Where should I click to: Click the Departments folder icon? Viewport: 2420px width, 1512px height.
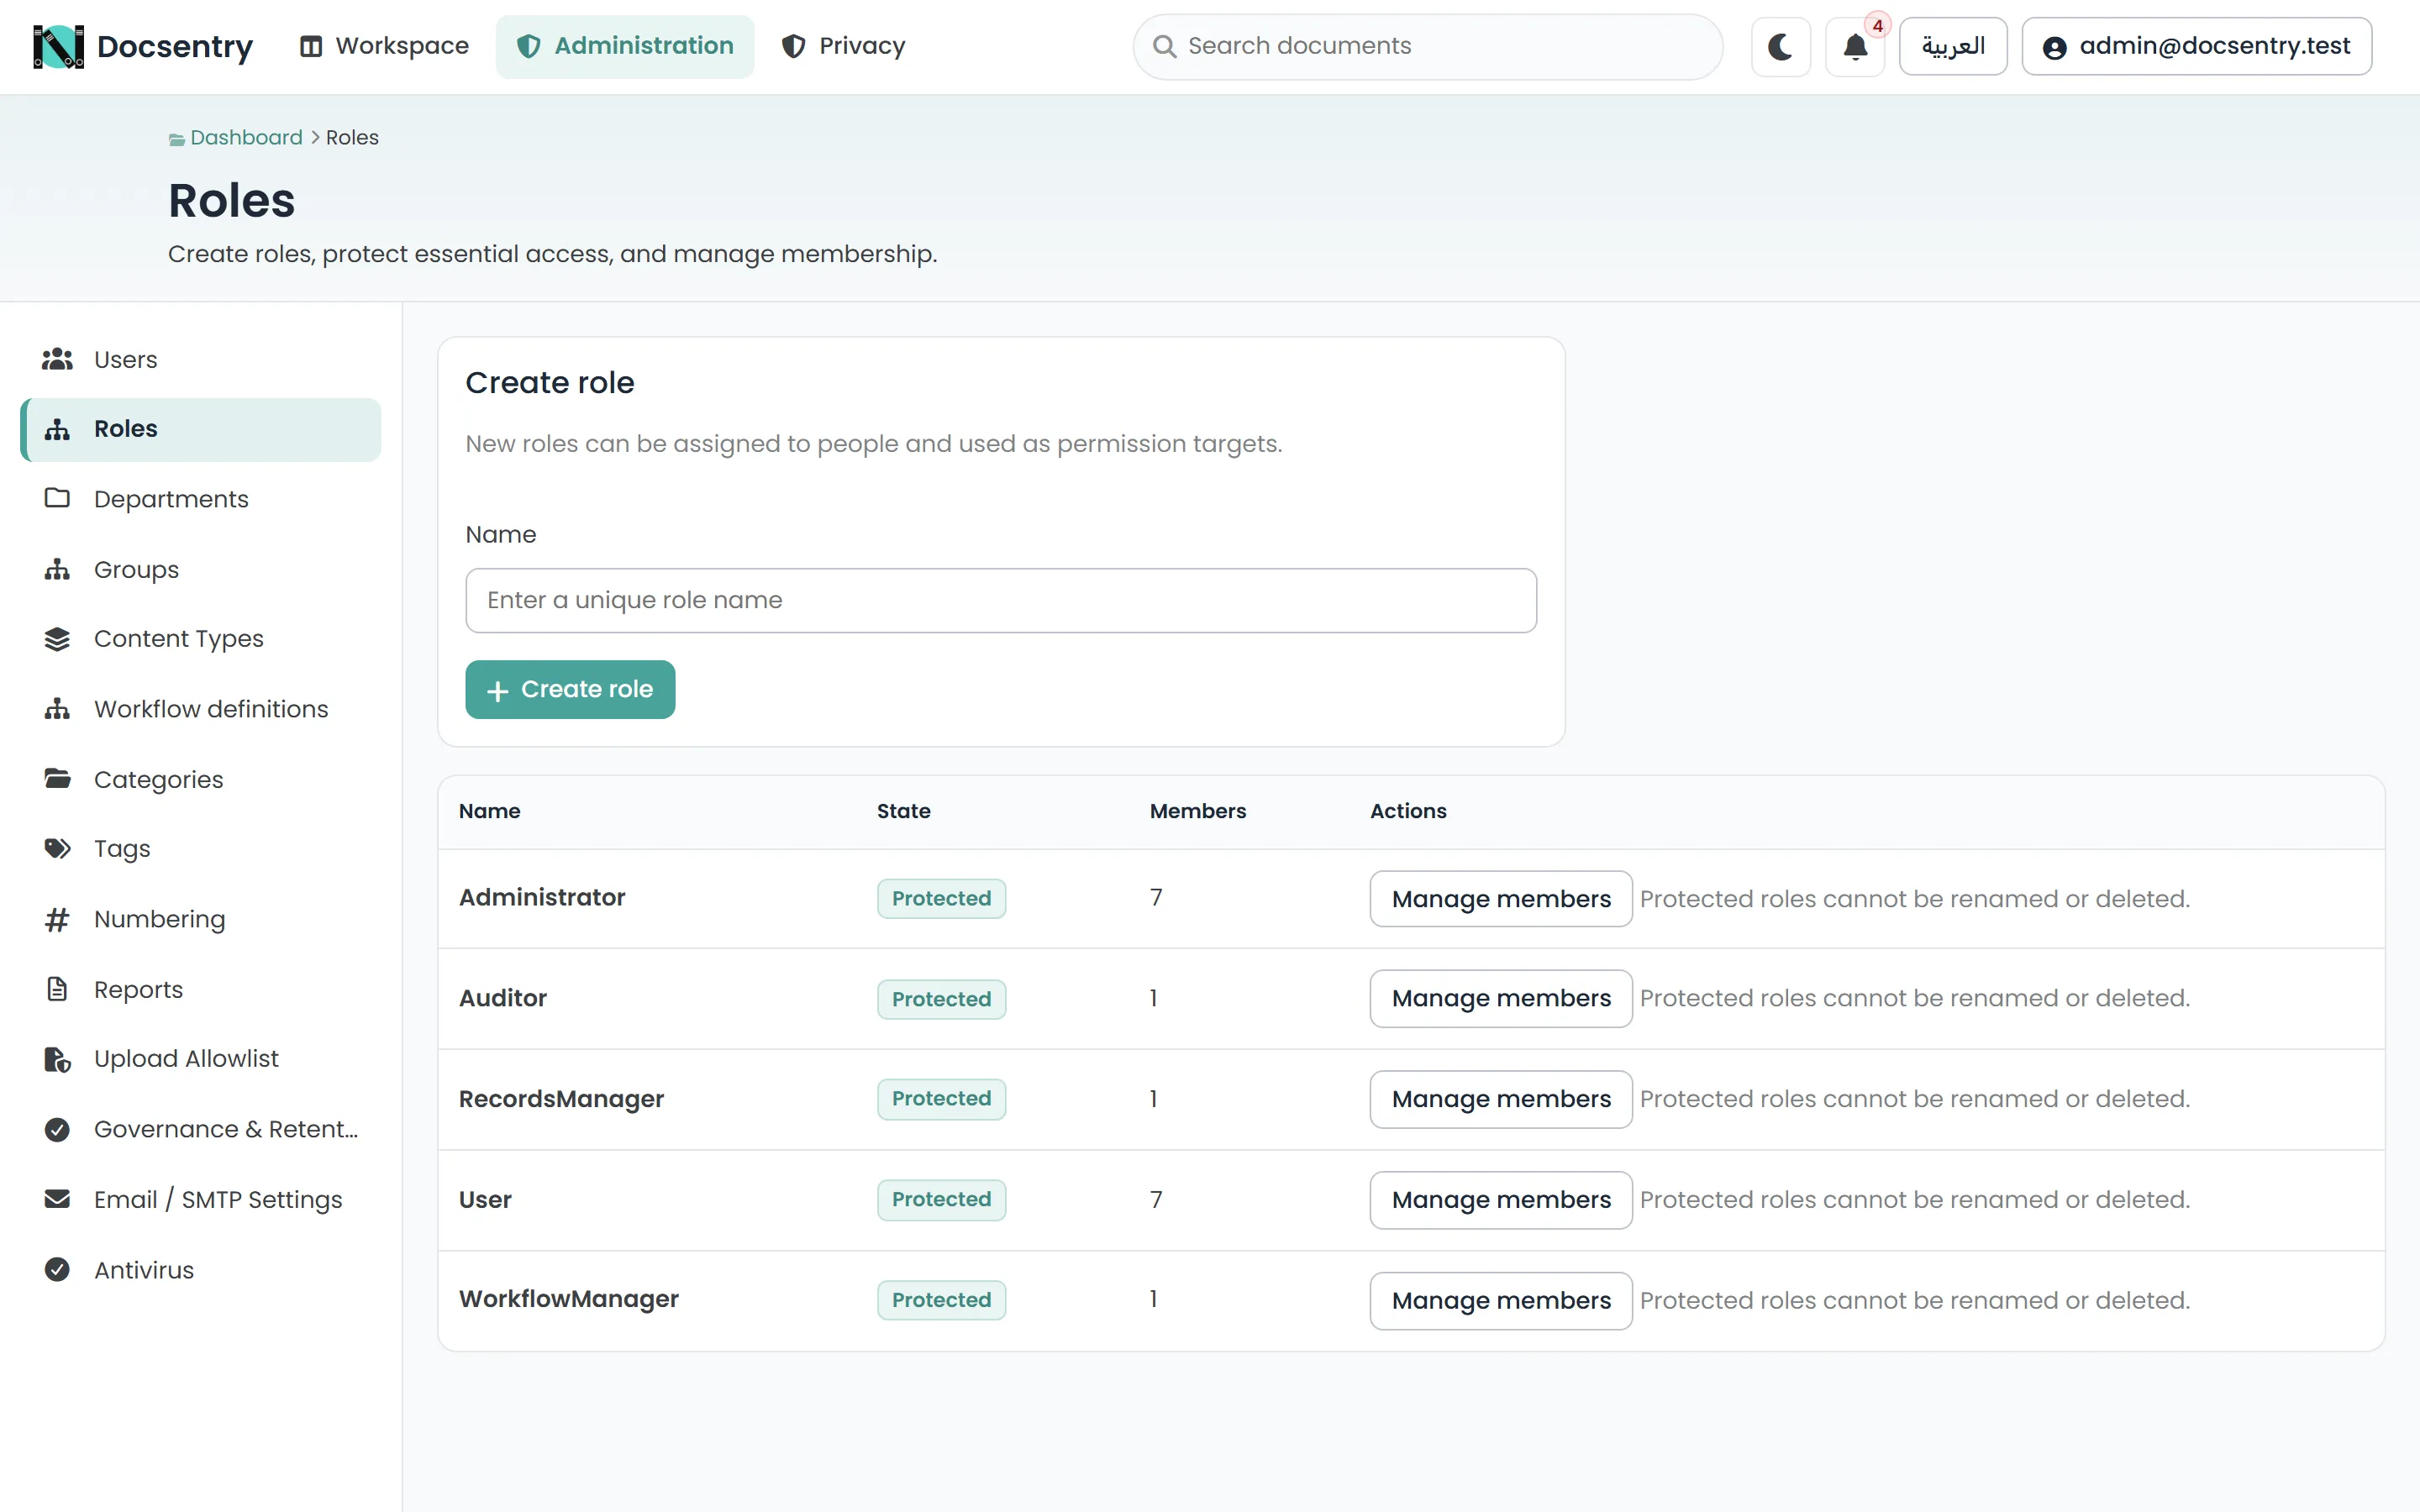point(57,498)
